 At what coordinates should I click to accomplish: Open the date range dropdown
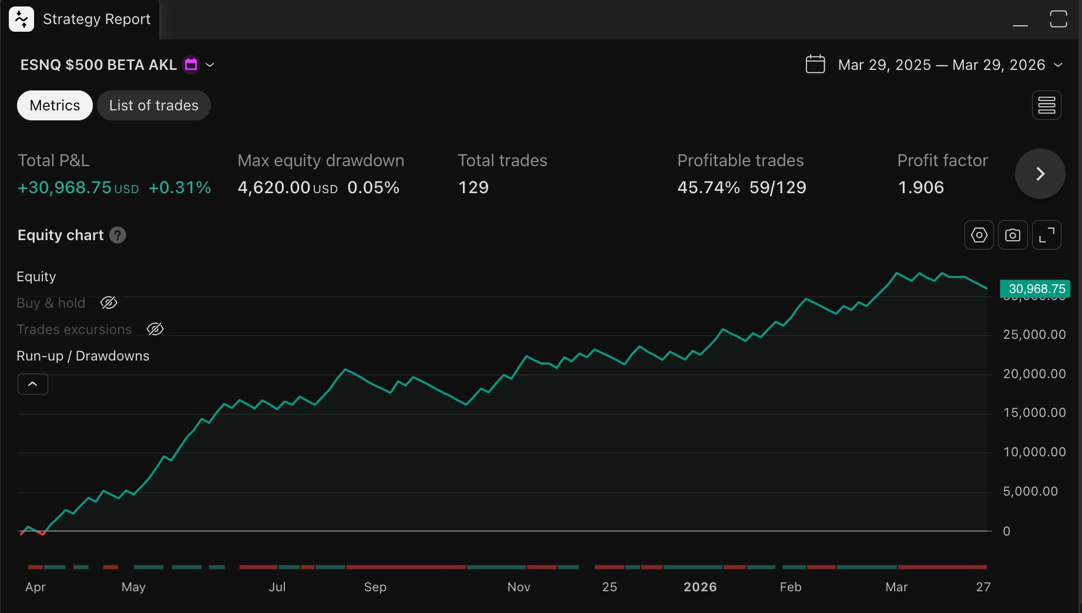click(x=1059, y=65)
